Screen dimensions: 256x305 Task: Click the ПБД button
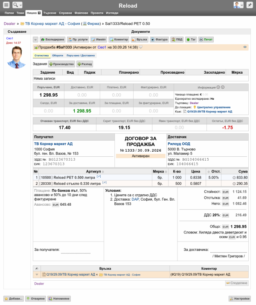point(177,40)
